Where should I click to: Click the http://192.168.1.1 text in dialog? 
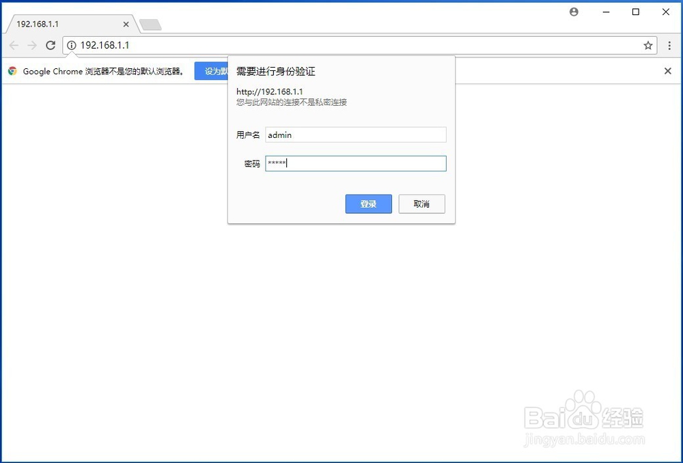tap(270, 92)
